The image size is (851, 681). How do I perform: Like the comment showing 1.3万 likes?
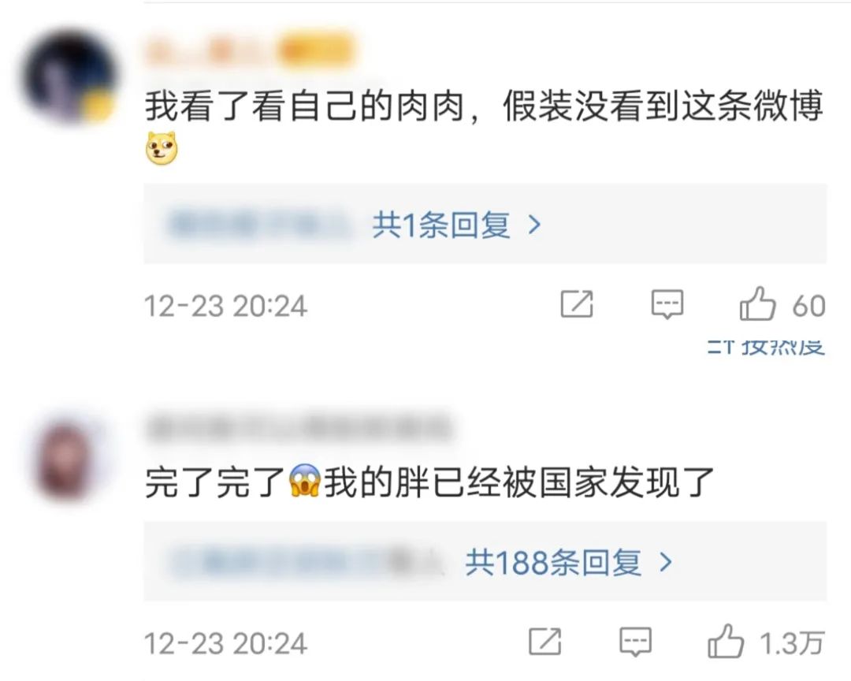[x=726, y=642]
